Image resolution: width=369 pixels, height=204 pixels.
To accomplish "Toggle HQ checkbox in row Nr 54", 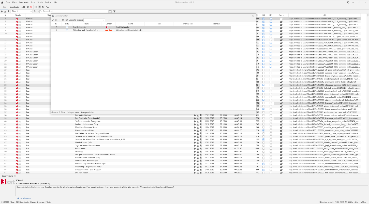I will click(x=263, y=164).
